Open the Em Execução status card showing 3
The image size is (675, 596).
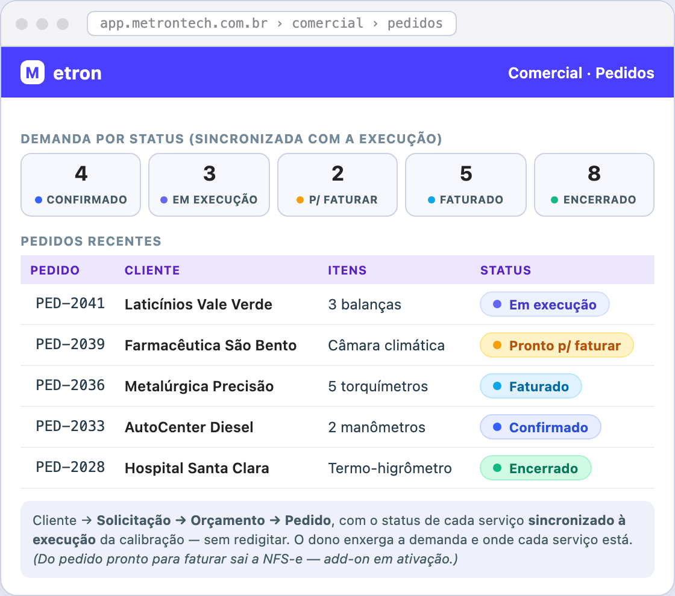point(209,185)
